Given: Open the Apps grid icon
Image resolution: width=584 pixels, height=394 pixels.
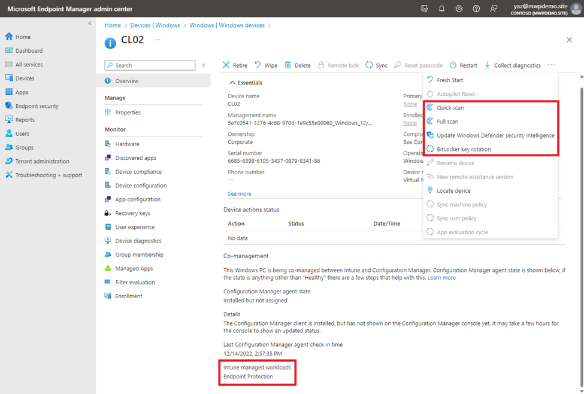Looking at the screenshot, I should click(9, 92).
